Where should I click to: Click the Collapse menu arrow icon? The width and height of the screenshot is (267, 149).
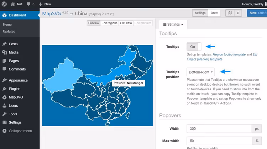pyautogui.click(x=4, y=131)
